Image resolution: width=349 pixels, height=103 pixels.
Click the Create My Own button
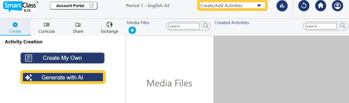62,58
